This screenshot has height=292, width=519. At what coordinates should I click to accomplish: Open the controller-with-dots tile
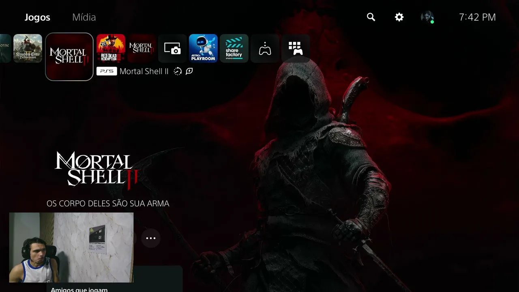pos(265,48)
